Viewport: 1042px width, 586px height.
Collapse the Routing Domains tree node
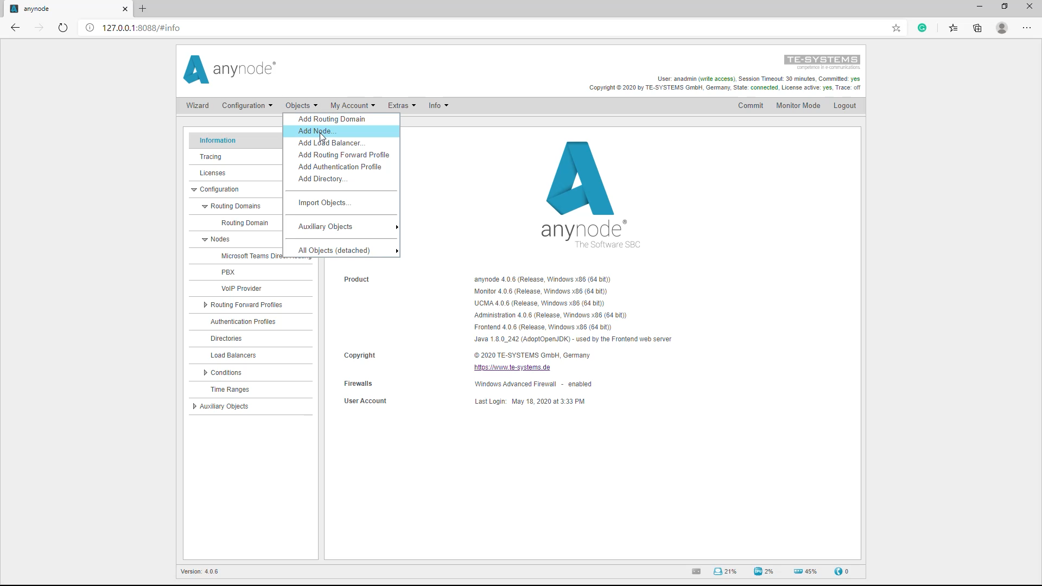click(x=205, y=206)
